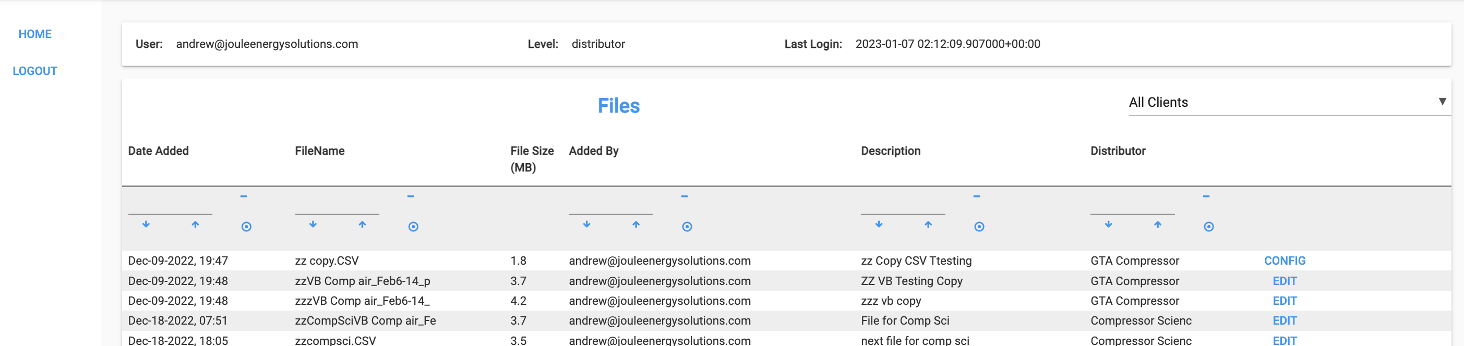Select file name zz copy.CSV
The width and height of the screenshot is (1464, 346).
pyautogui.click(x=327, y=261)
